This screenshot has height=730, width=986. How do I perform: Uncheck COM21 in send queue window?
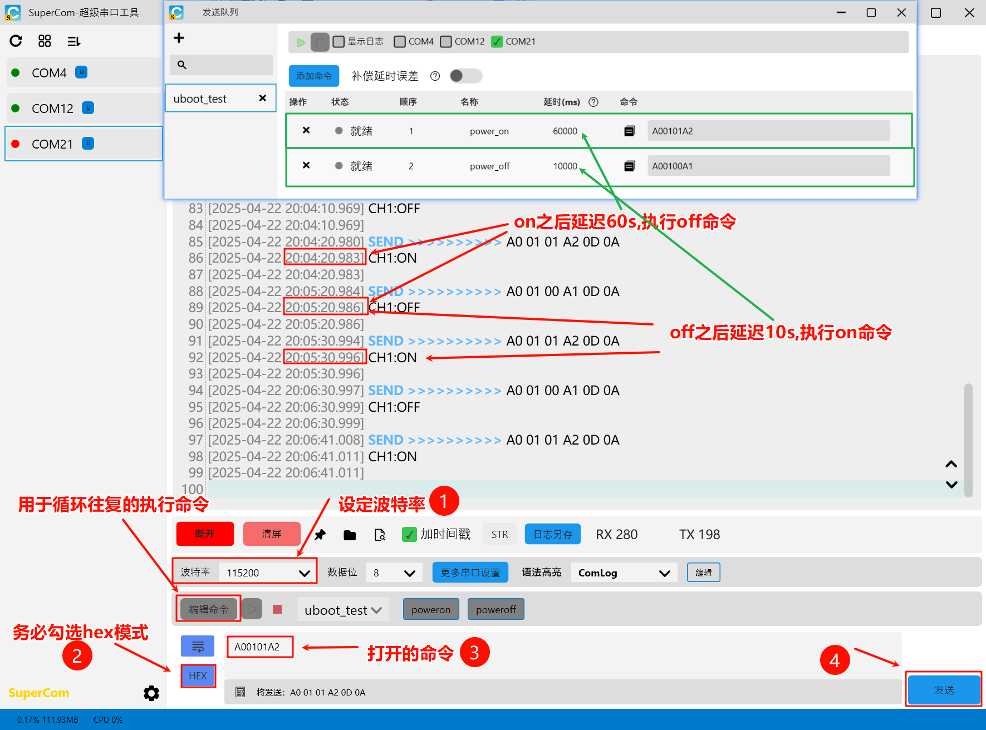(497, 42)
